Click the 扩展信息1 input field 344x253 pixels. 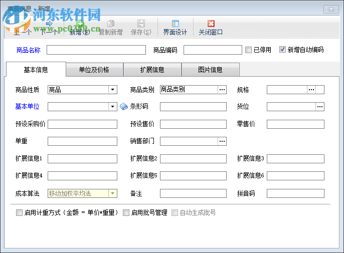tap(82, 159)
